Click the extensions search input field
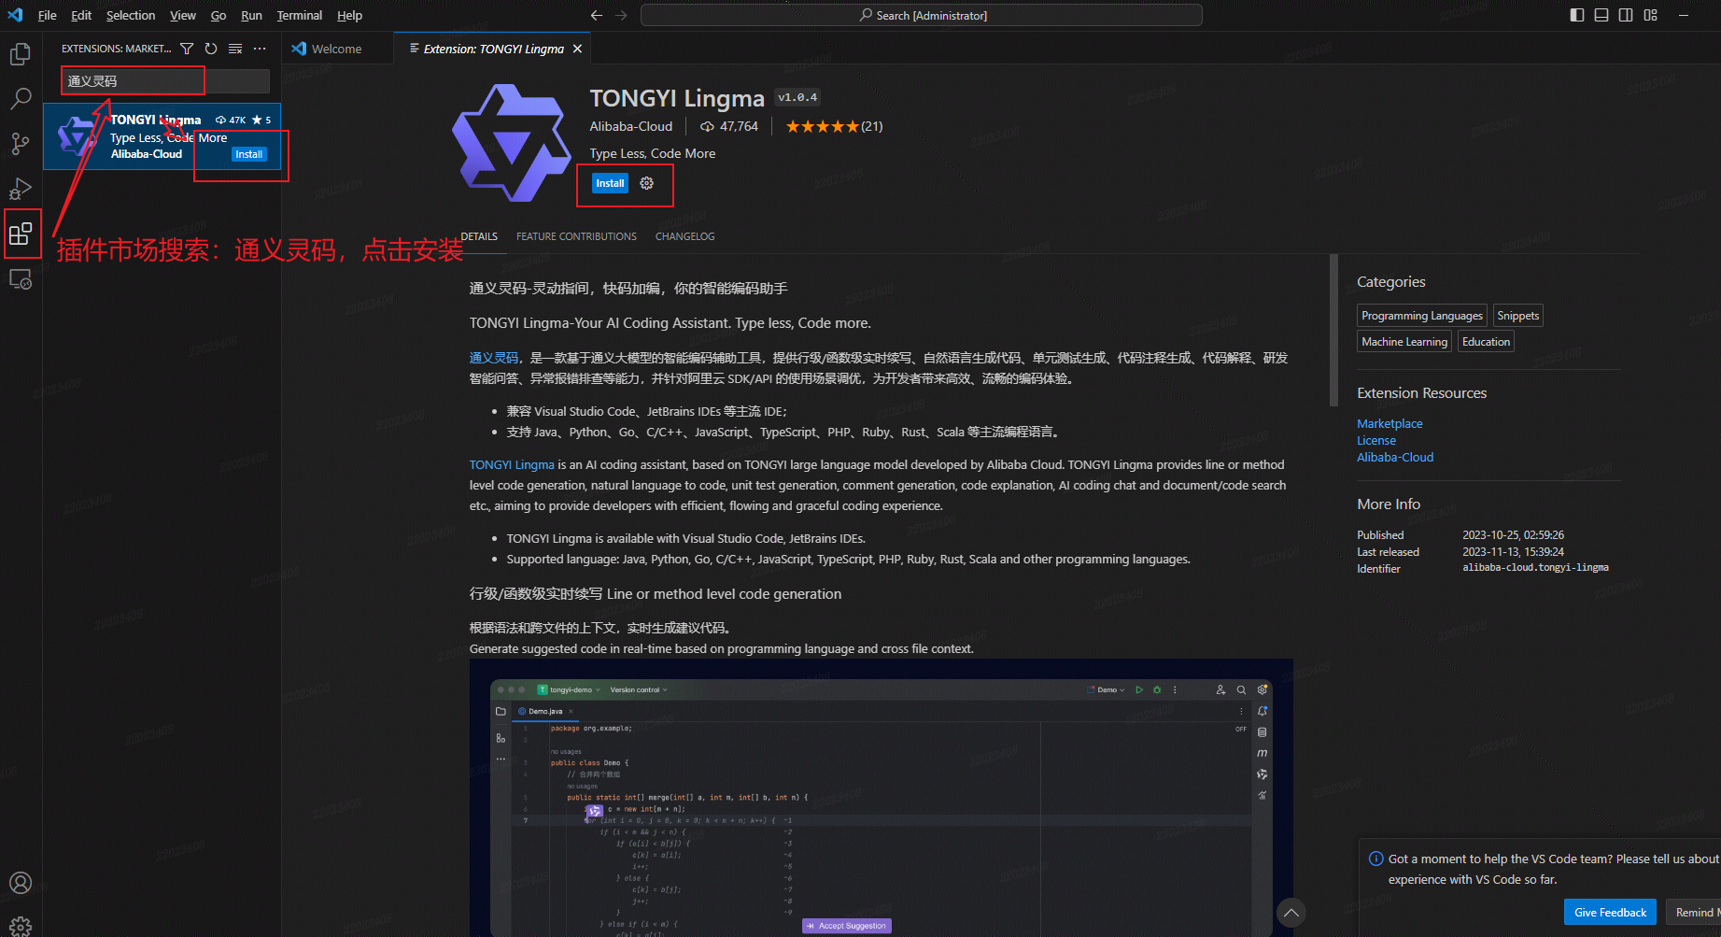Image resolution: width=1721 pixels, height=937 pixels. pyautogui.click(x=165, y=81)
